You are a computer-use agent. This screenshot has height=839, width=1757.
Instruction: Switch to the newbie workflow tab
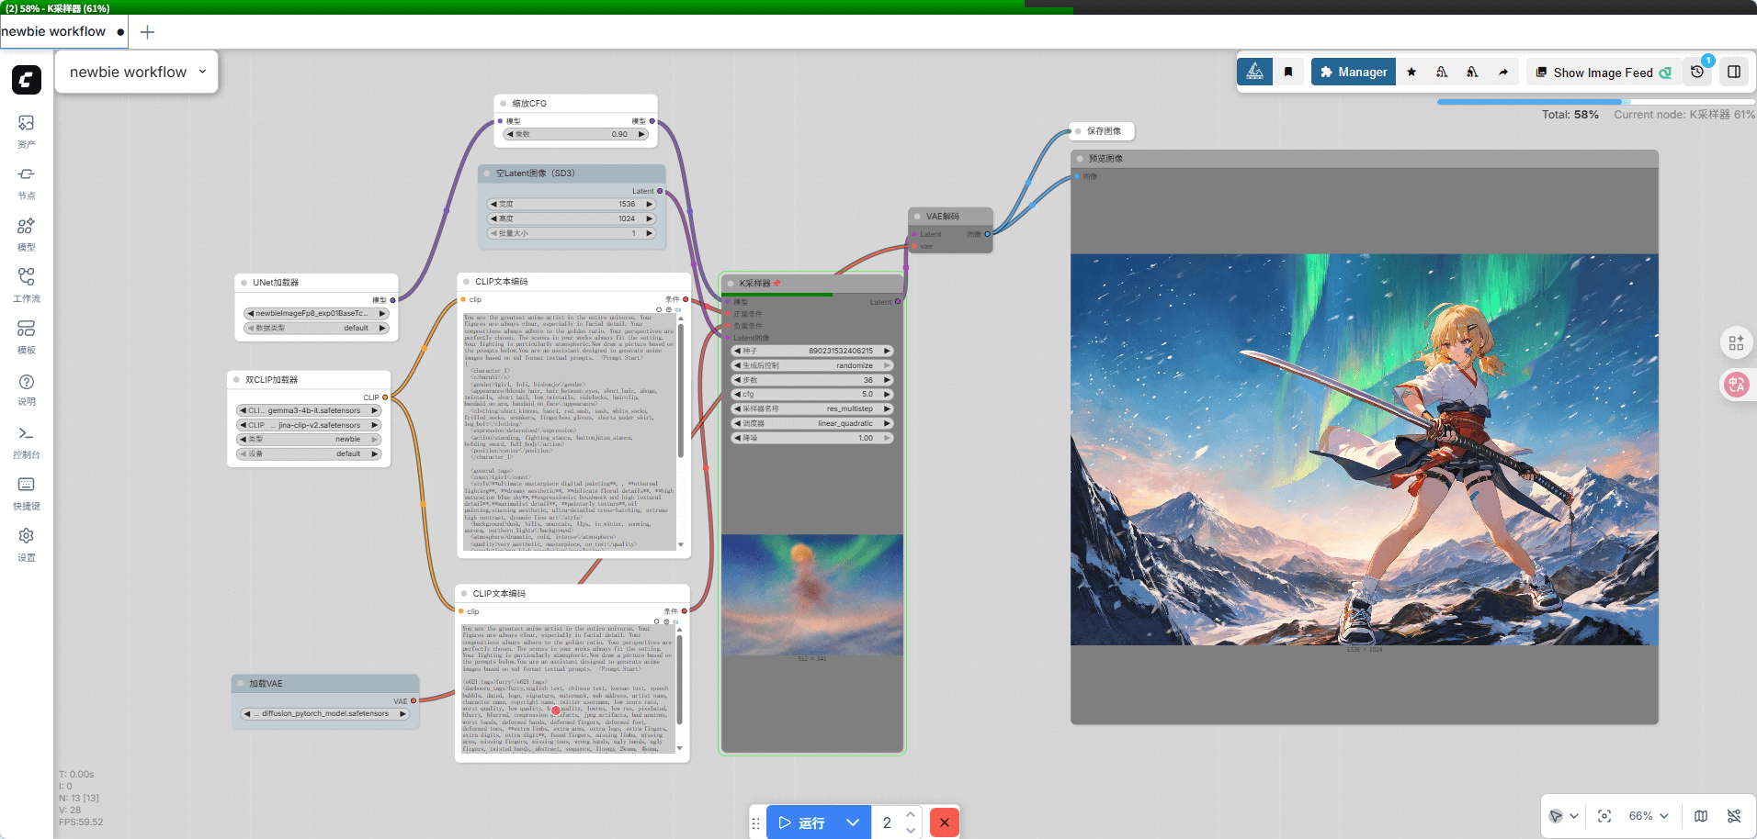click(55, 31)
